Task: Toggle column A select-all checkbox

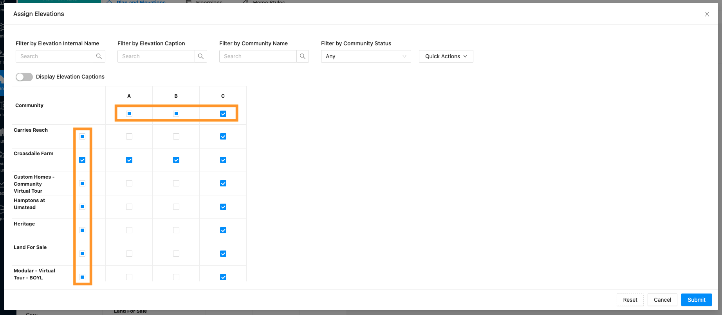Action: click(129, 114)
